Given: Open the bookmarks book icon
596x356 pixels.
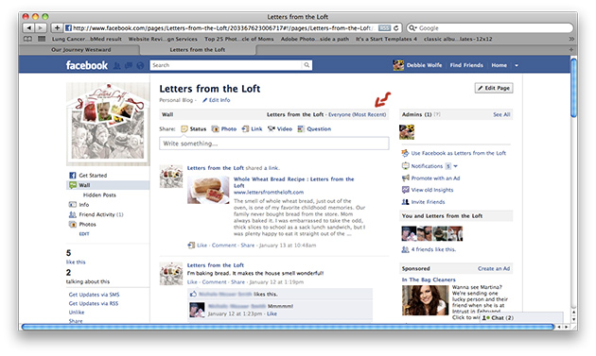Looking at the screenshot, I should [27, 39].
